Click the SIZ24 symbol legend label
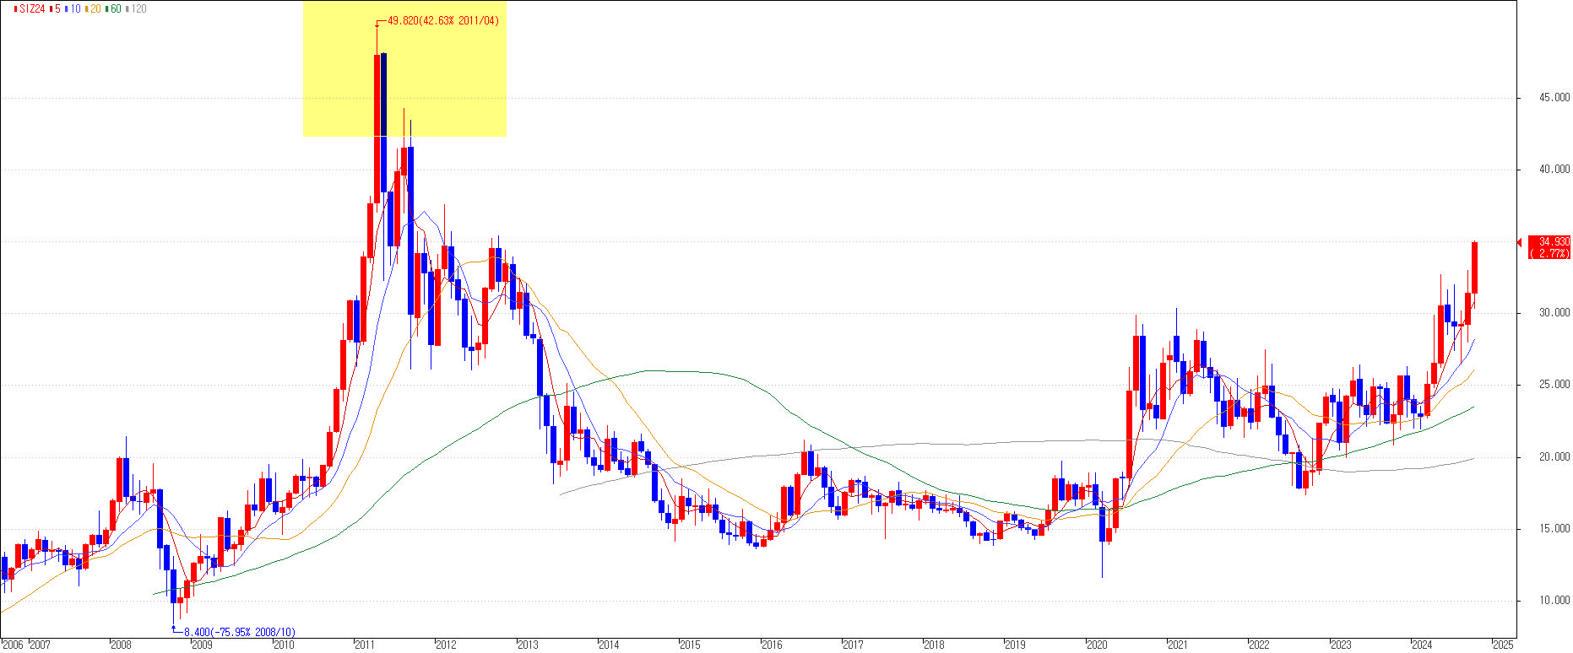 32,8
